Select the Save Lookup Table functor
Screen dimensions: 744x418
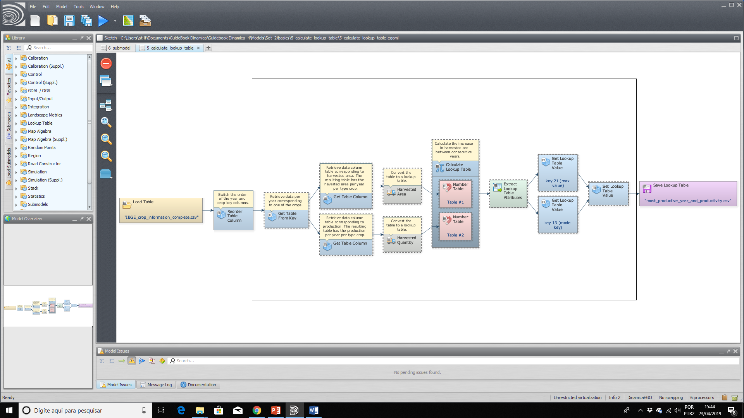pyautogui.click(x=688, y=194)
